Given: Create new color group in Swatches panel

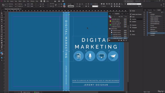Looking at the screenshot, I should point(121,40).
